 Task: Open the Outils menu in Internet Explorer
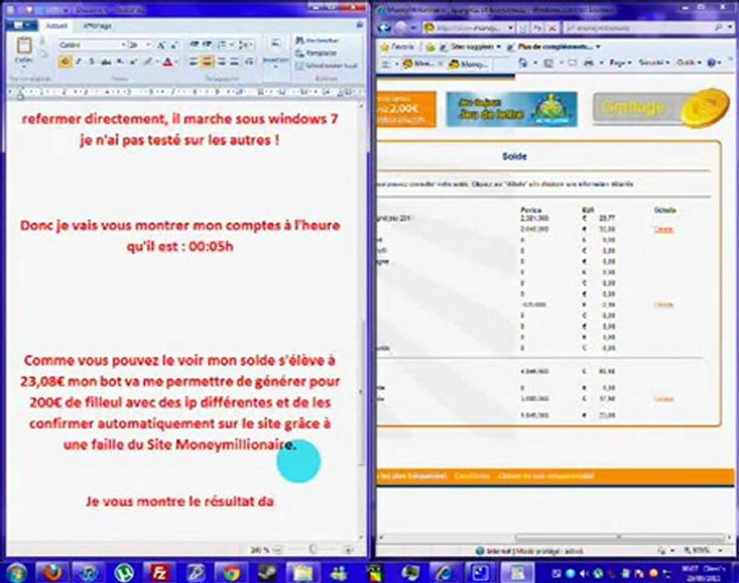point(689,62)
